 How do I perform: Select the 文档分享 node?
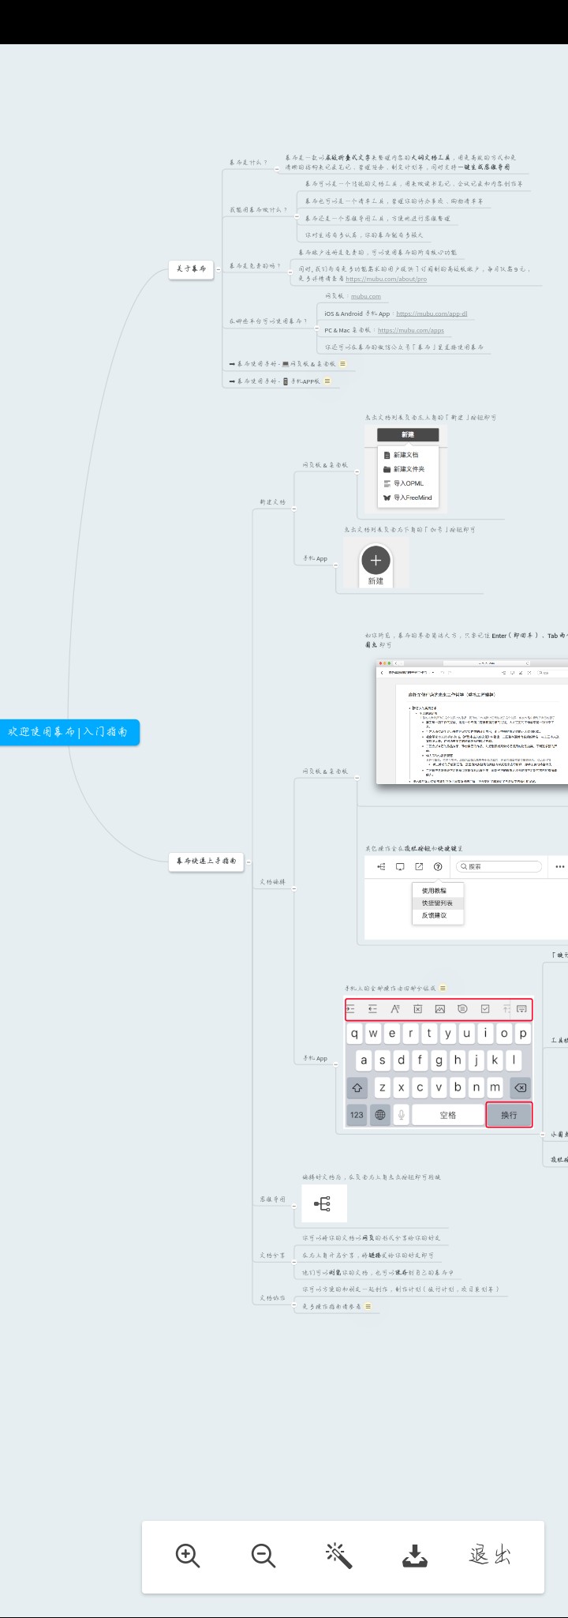[273, 1256]
